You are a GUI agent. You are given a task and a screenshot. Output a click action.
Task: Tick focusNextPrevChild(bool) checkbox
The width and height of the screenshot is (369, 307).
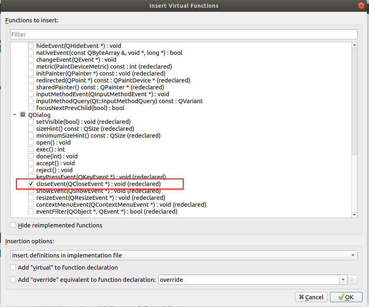click(x=31, y=108)
